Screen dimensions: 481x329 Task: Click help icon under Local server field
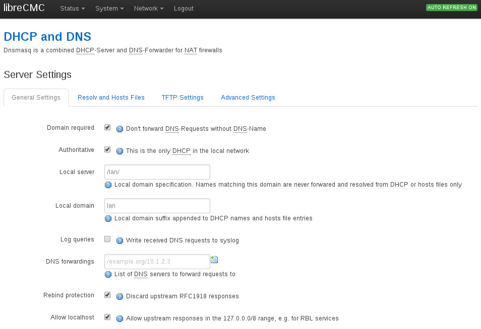click(x=108, y=185)
